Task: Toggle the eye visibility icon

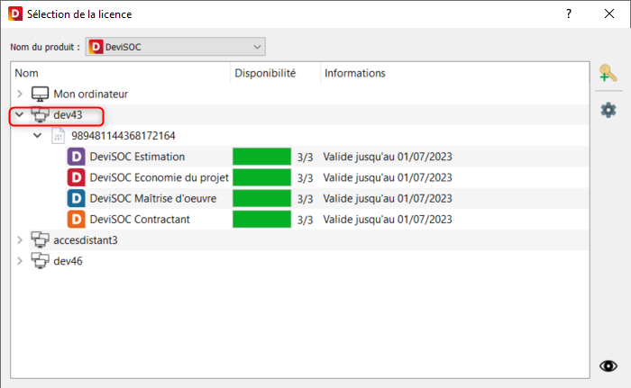Action: (x=608, y=365)
